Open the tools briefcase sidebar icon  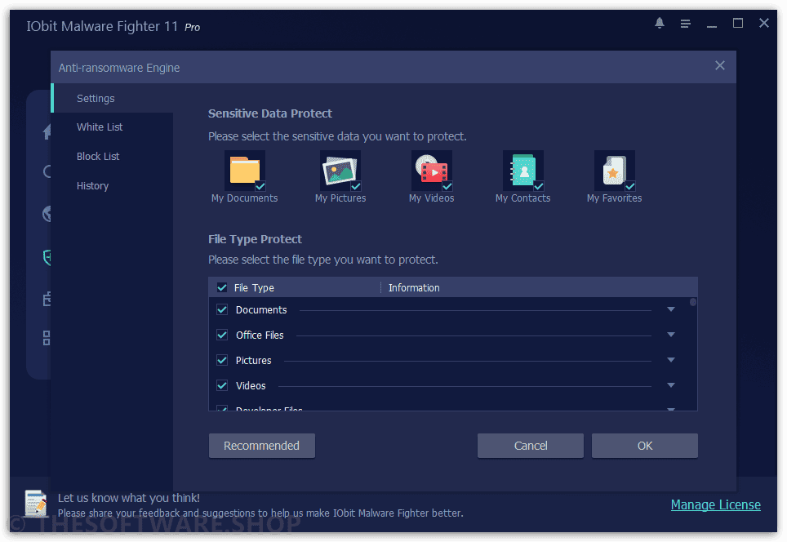[x=47, y=299]
